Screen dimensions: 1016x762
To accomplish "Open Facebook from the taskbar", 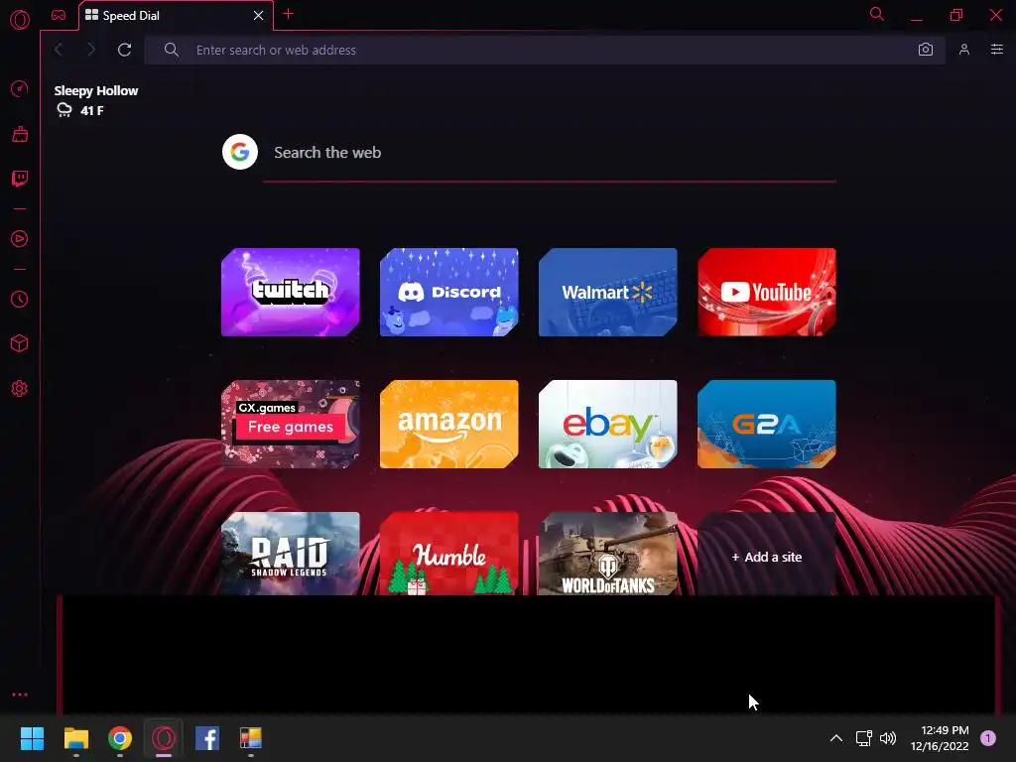I will coord(207,738).
